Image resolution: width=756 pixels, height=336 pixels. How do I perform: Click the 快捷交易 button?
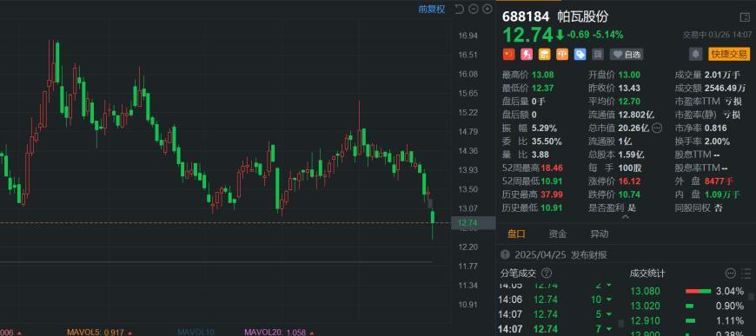(729, 55)
